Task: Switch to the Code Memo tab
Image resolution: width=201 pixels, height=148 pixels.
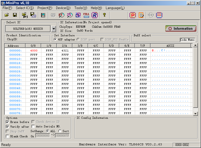Action: [187, 40]
